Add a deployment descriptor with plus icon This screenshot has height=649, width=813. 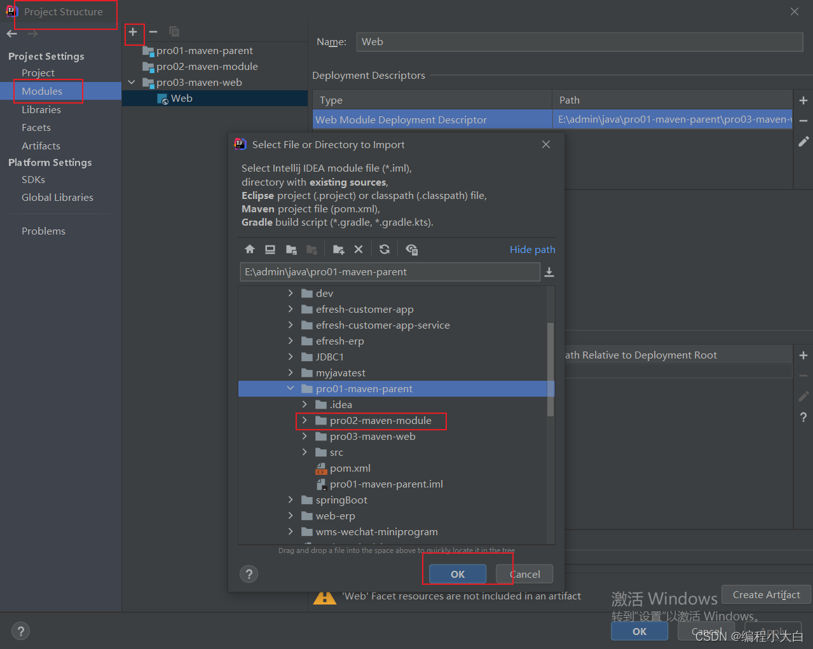pyautogui.click(x=803, y=100)
